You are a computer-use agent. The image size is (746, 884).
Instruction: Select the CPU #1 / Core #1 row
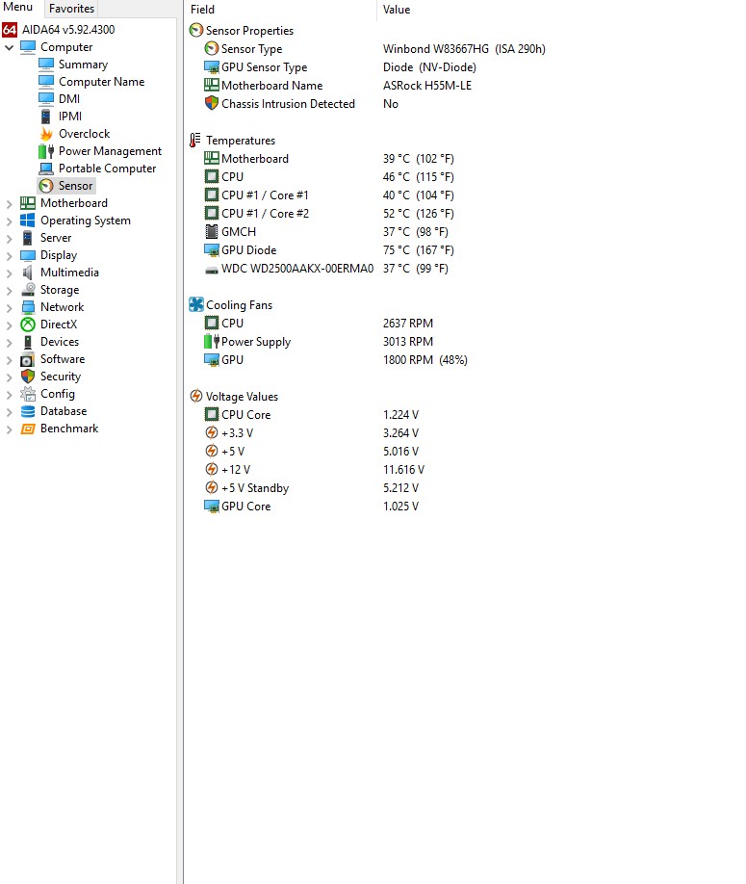coord(329,195)
